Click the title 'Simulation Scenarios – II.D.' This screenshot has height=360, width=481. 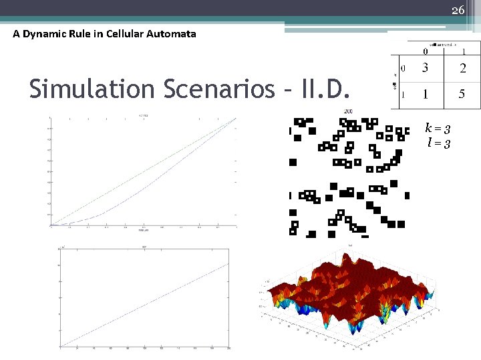point(189,89)
